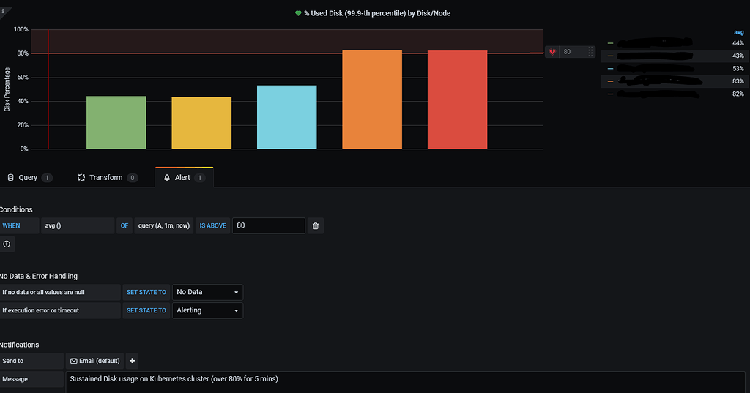Toggle the 44% green legend series

point(675,43)
